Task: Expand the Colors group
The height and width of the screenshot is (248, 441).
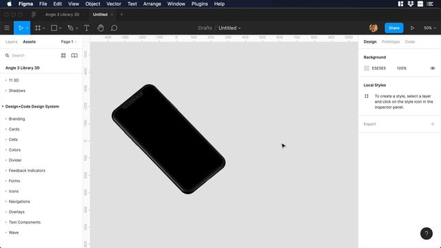Action: click(x=6, y=150)
